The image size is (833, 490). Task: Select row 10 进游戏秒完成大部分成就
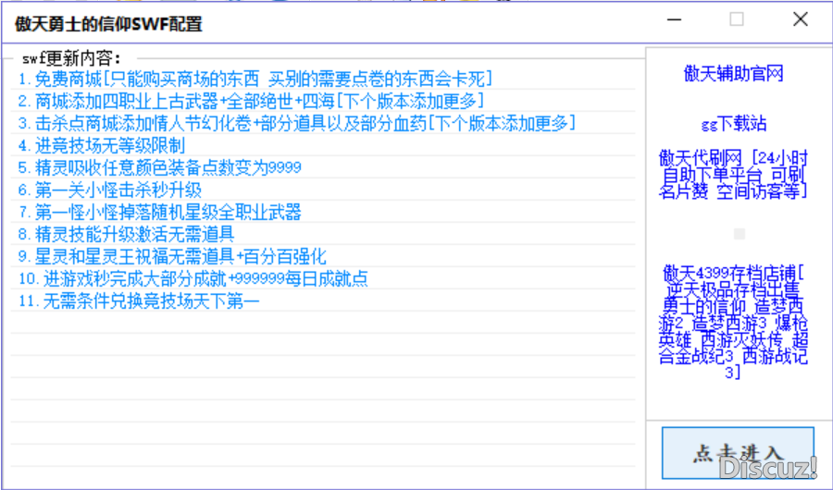323,278
